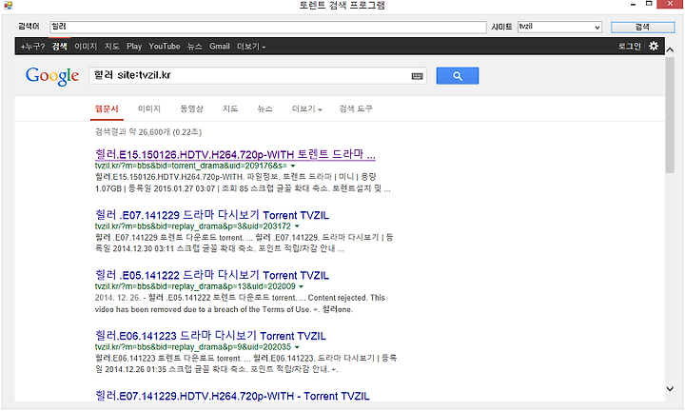Click snippet text mentioning 1.07GB
The image size is (685, 411).
(243, 188)
